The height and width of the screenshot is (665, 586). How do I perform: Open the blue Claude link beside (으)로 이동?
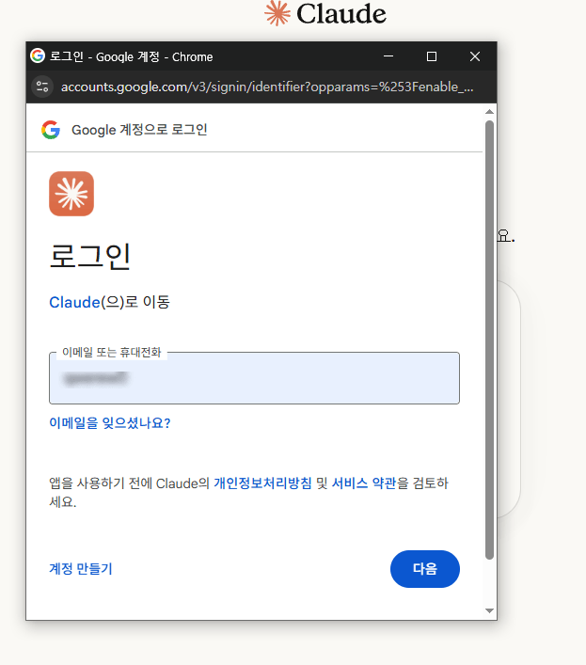tap(74, 302)
